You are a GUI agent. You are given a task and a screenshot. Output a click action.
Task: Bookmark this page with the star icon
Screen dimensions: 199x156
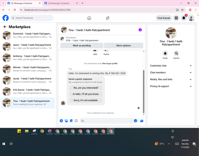coord(182,10)
